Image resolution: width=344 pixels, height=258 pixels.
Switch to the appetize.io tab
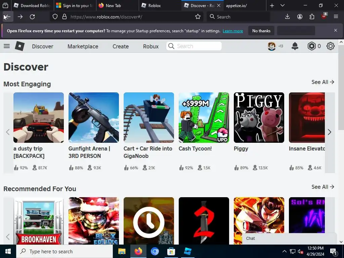(245, 5)
